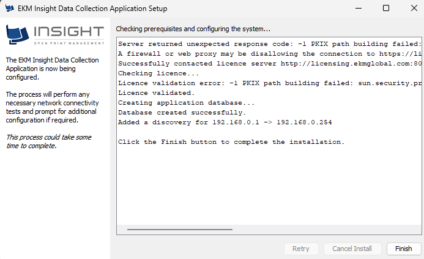Click 'Database created successfully.' log line
424x259 pixels.
pyautogui.click(x=182, y=113)
